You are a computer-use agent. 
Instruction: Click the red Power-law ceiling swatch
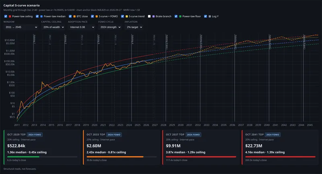pyautogui.click(x=10, y=16)
